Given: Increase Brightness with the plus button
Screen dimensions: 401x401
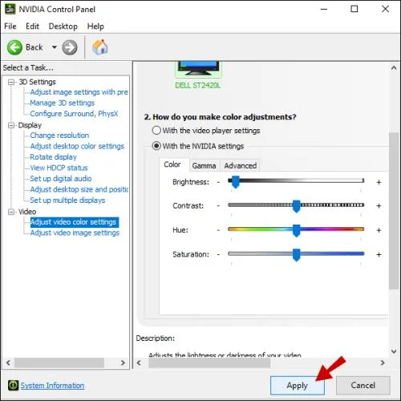Looking at the screenshot, I should coord(379,182).
